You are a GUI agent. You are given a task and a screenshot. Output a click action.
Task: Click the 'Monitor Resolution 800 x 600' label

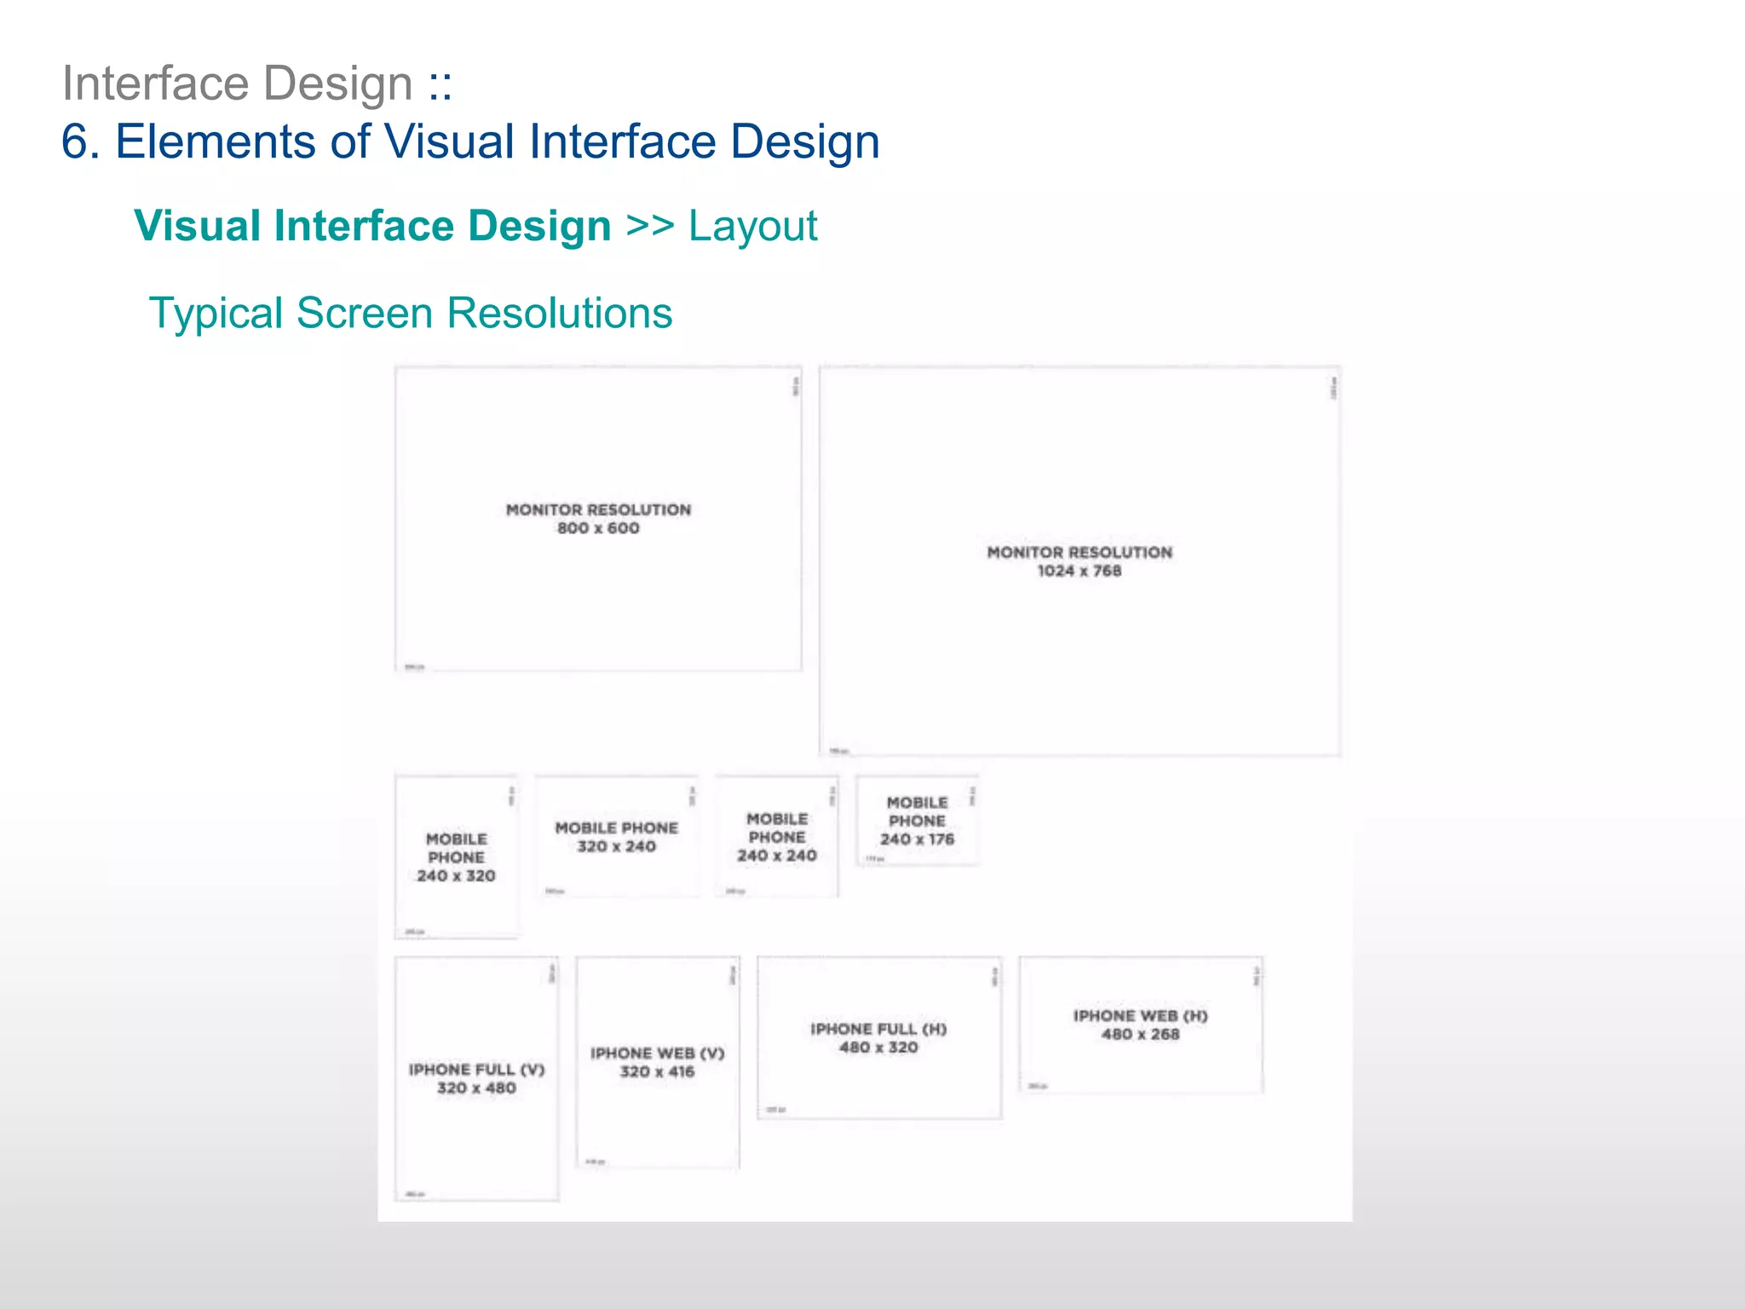[x=598, y=519]
